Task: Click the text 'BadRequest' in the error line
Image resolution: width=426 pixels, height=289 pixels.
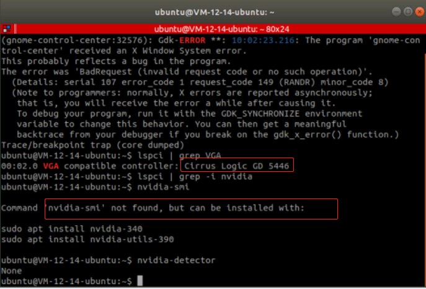Action: [x=105, y=72]
